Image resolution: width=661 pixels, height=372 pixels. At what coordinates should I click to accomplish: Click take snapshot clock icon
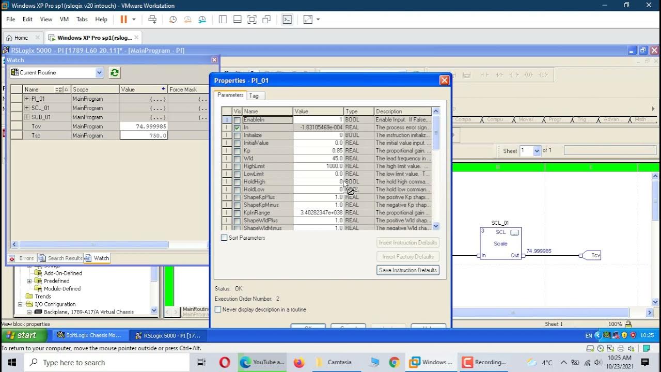(x=173, y=19)
